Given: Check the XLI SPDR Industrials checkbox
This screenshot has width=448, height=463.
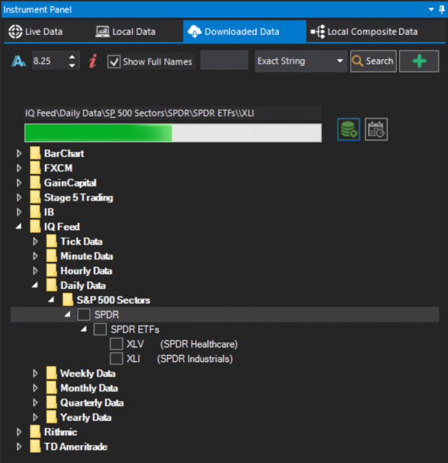Looking at the screenshot, I should [x=116, y=358].
